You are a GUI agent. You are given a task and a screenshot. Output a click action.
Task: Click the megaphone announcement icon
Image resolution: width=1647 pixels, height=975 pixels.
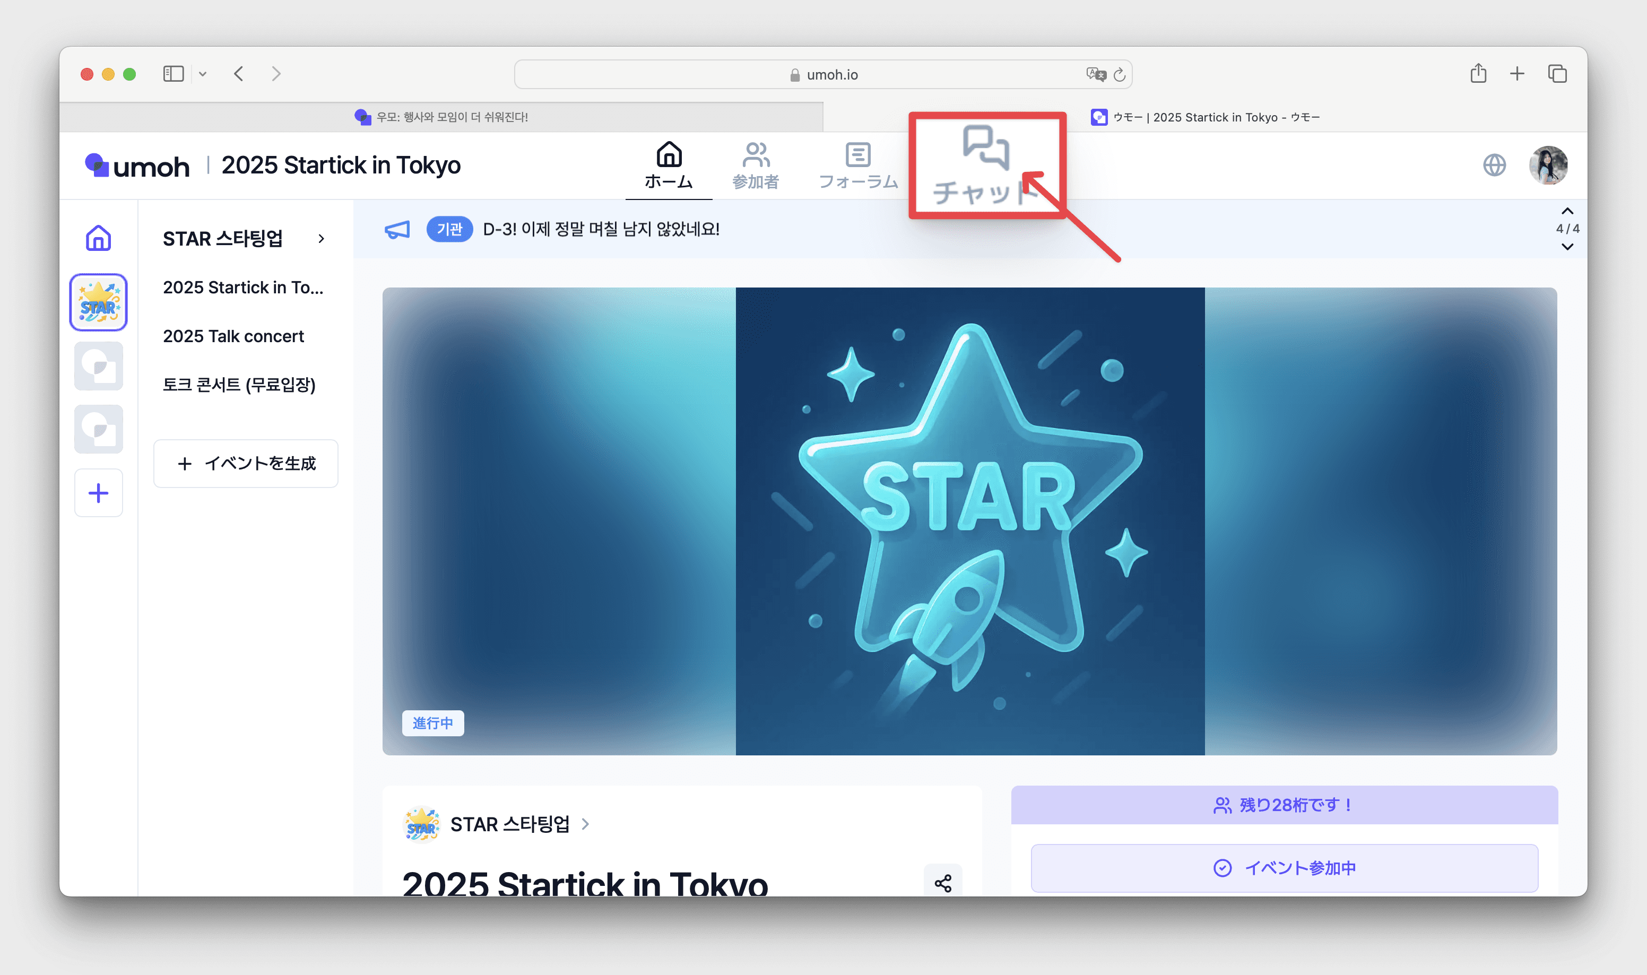click(x=397, y=229)
